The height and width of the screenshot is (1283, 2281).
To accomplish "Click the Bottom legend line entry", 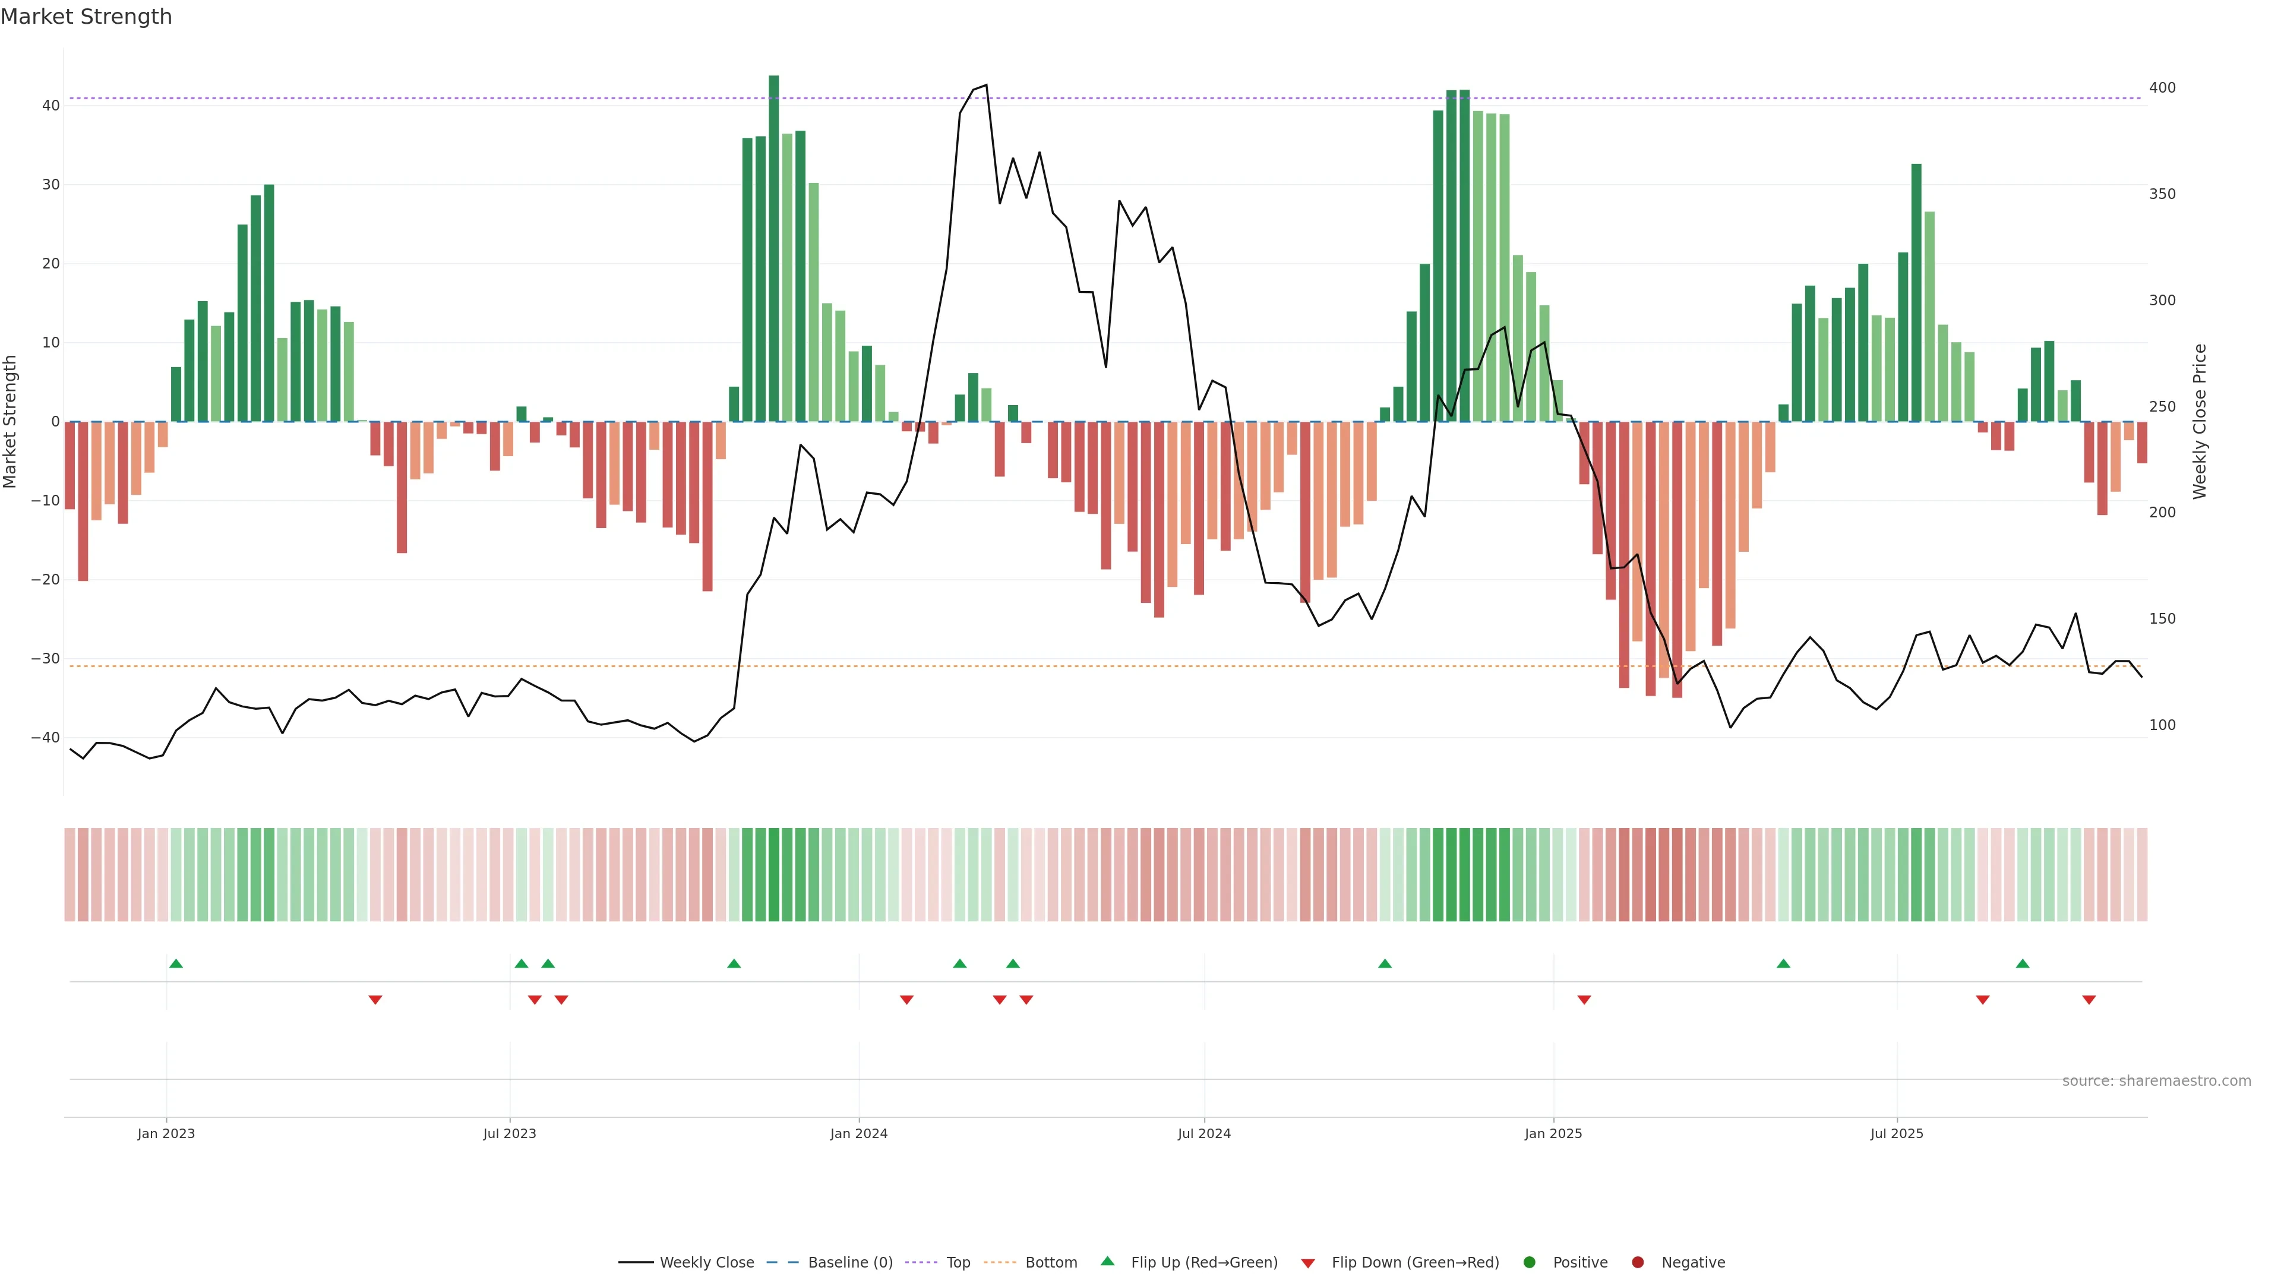I will [1050, 1262].
